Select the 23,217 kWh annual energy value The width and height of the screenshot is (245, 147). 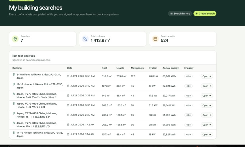pos(169,95)
